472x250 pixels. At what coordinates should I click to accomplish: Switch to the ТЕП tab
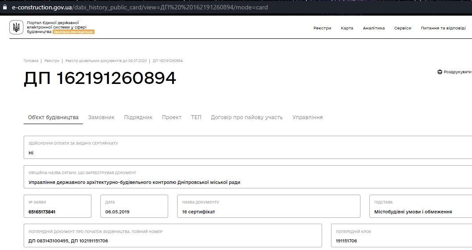click(196, 117)
